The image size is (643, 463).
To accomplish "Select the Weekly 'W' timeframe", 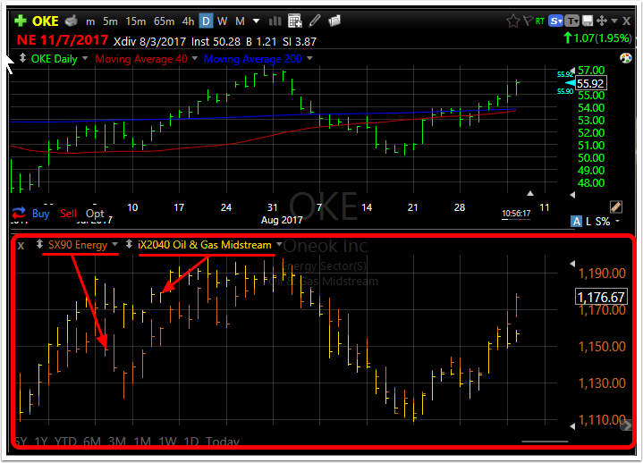I will pos(223,21).
